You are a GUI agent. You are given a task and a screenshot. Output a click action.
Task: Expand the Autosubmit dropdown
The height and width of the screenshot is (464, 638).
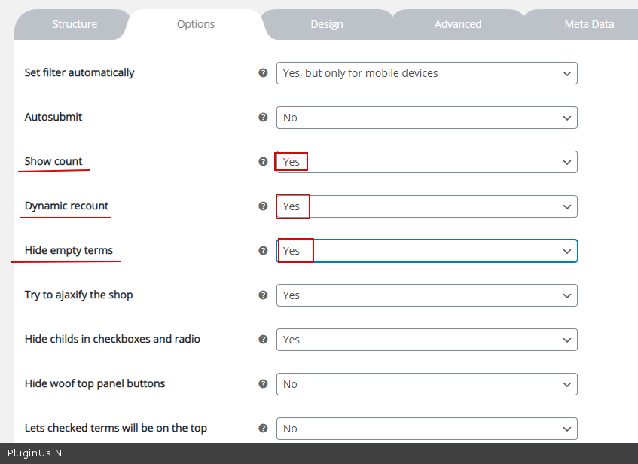coord(426,118)
